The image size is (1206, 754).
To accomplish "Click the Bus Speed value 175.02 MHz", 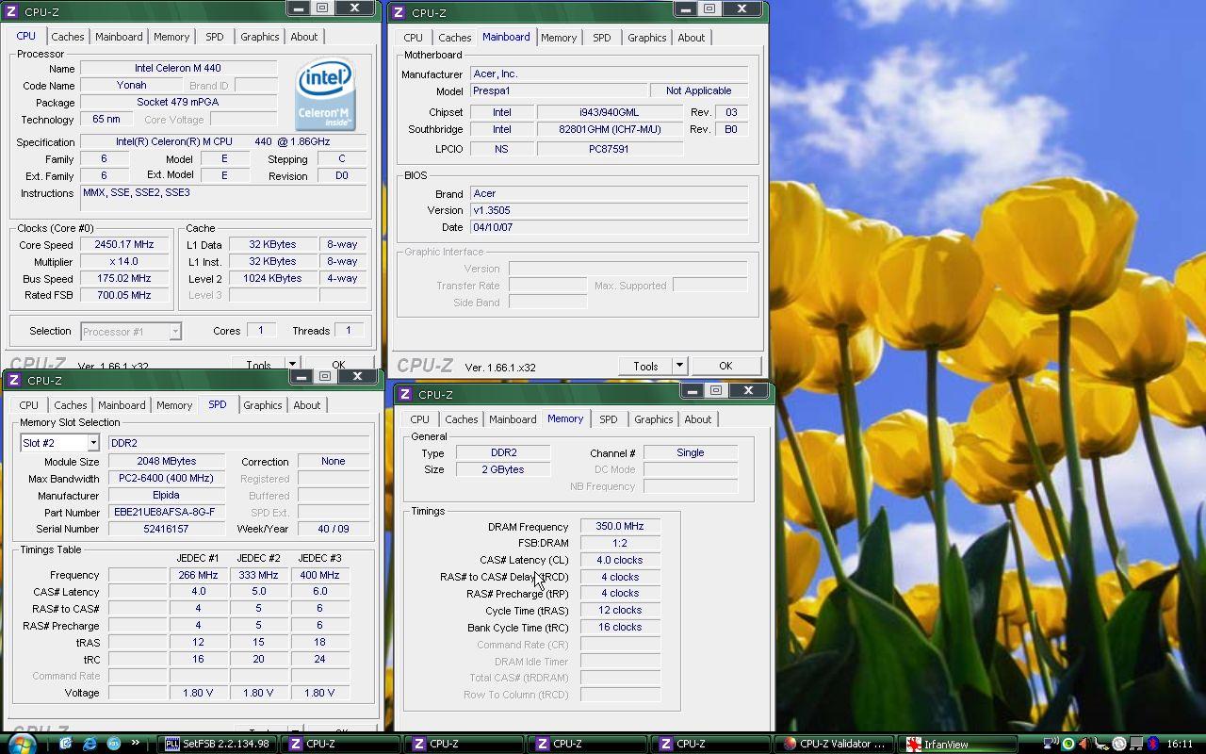I will click(x=123, y=279).
